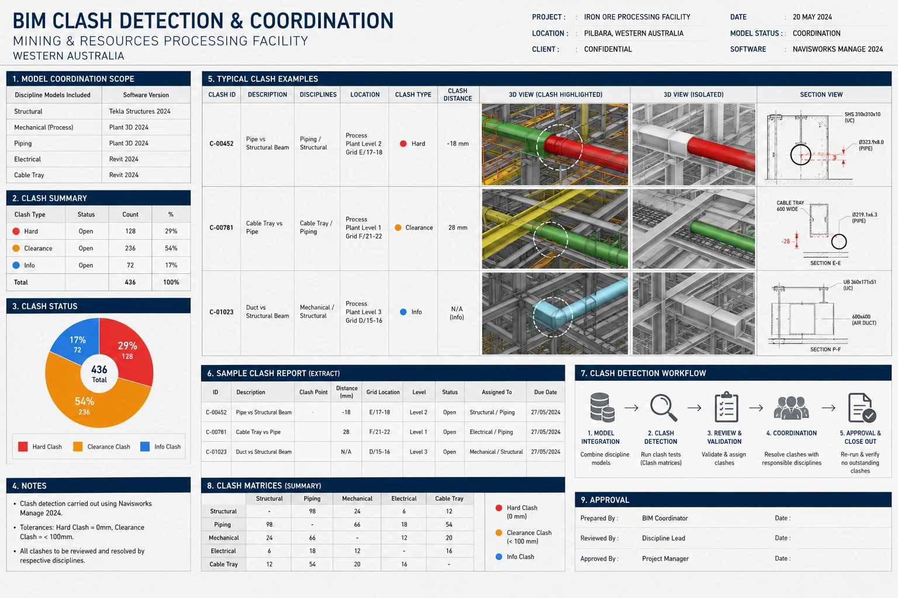This screenshot has width=898, height=598.
Task: Click the Clash Detection magnifier icon
Action: tap(664, 408)
